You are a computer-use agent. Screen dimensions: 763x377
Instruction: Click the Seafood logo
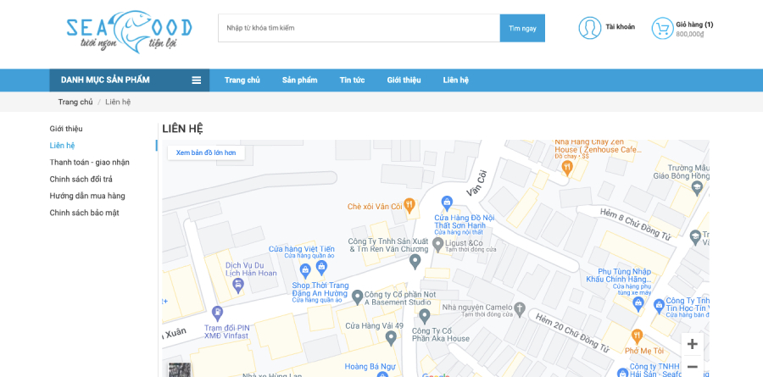[130, 31]
